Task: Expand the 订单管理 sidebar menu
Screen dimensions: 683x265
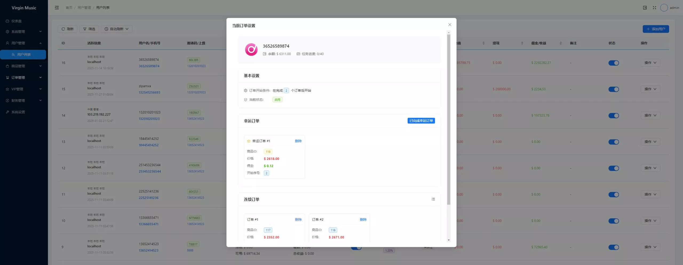Action: click(23, 78)
